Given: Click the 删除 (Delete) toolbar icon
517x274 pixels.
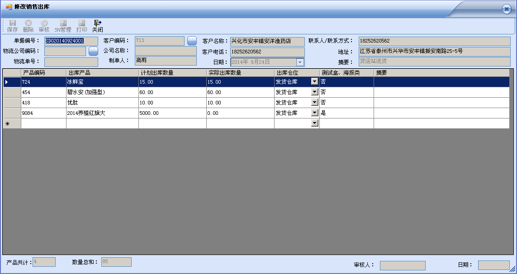Looking at the screenshot, I should [28, 26].
